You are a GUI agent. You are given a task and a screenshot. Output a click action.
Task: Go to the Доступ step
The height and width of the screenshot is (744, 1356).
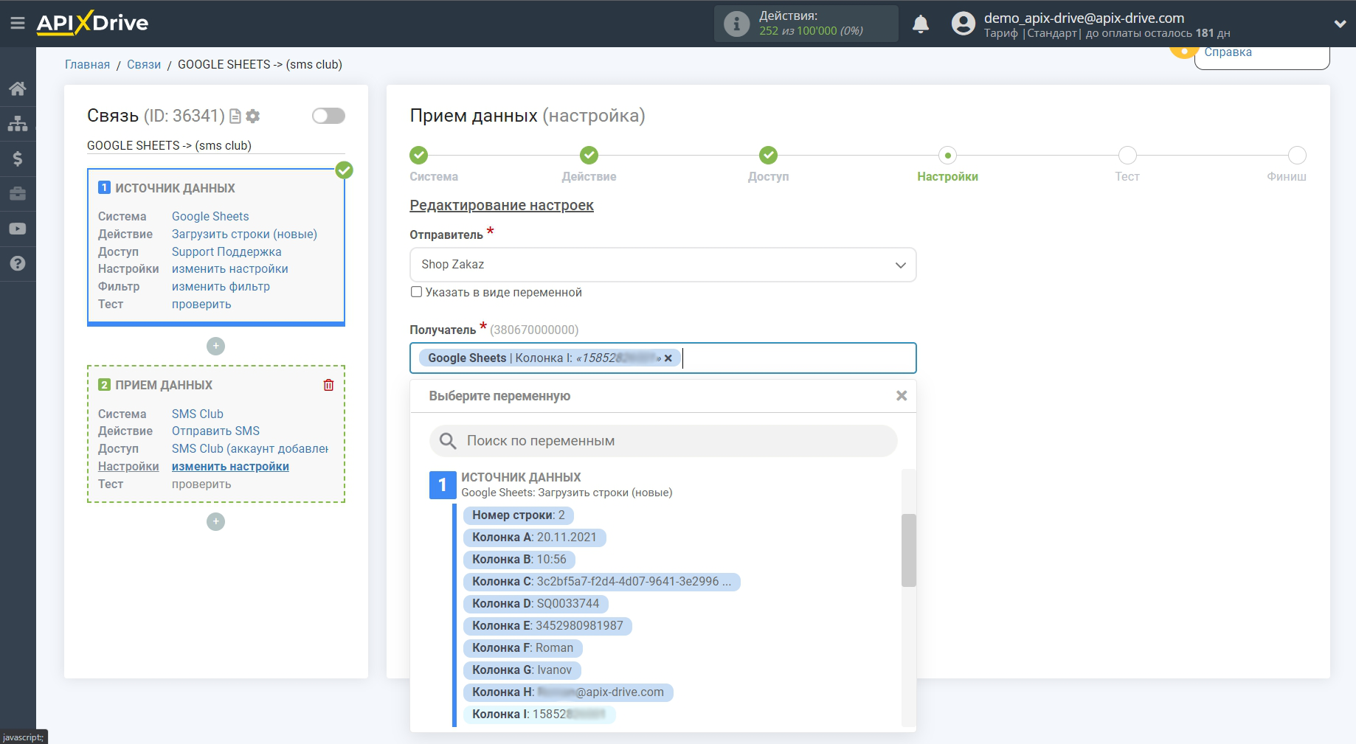pos(768,155)
